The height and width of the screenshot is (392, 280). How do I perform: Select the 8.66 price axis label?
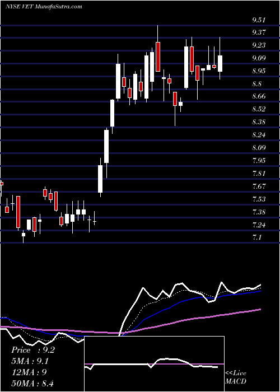[x=259, y=96]
